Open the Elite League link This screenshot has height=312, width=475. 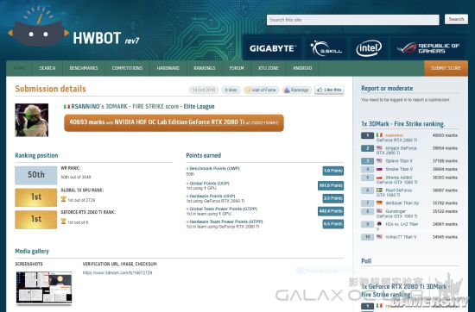199,106
